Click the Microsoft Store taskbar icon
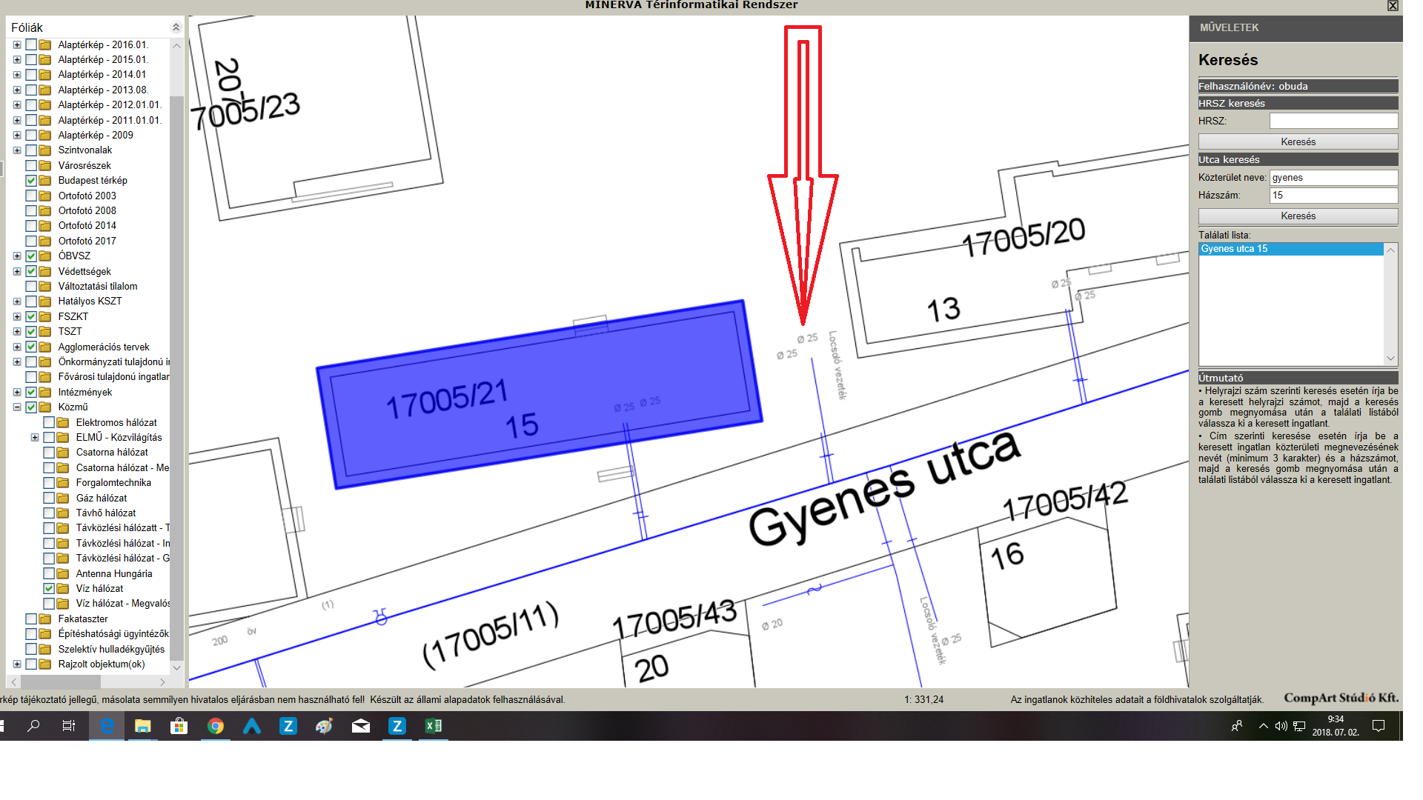Image resolution: width=1423 pixels, height=800 pixels. [179, 727]
